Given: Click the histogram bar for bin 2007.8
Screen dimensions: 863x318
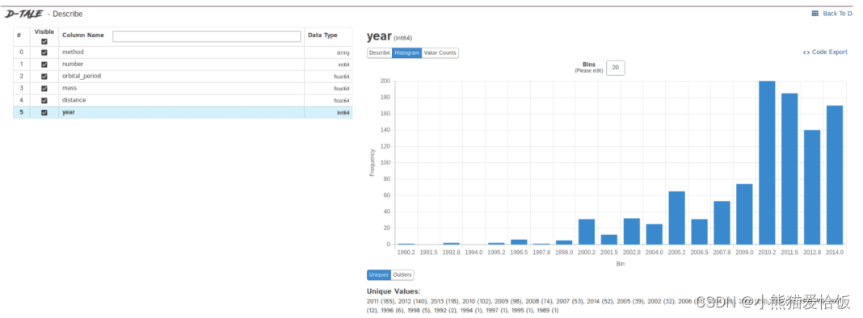Looking at the screenshot, I should click(722, 223).
